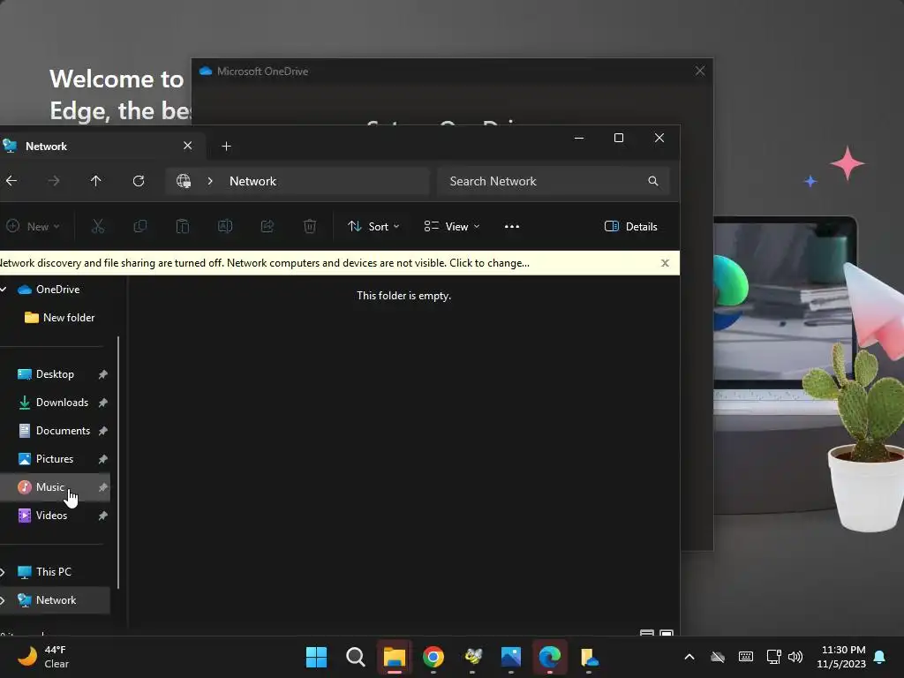Open the weather widget showing 44°F
This screenshot has width=904, height=678.
pyautogui.click(x=43, y=657)
